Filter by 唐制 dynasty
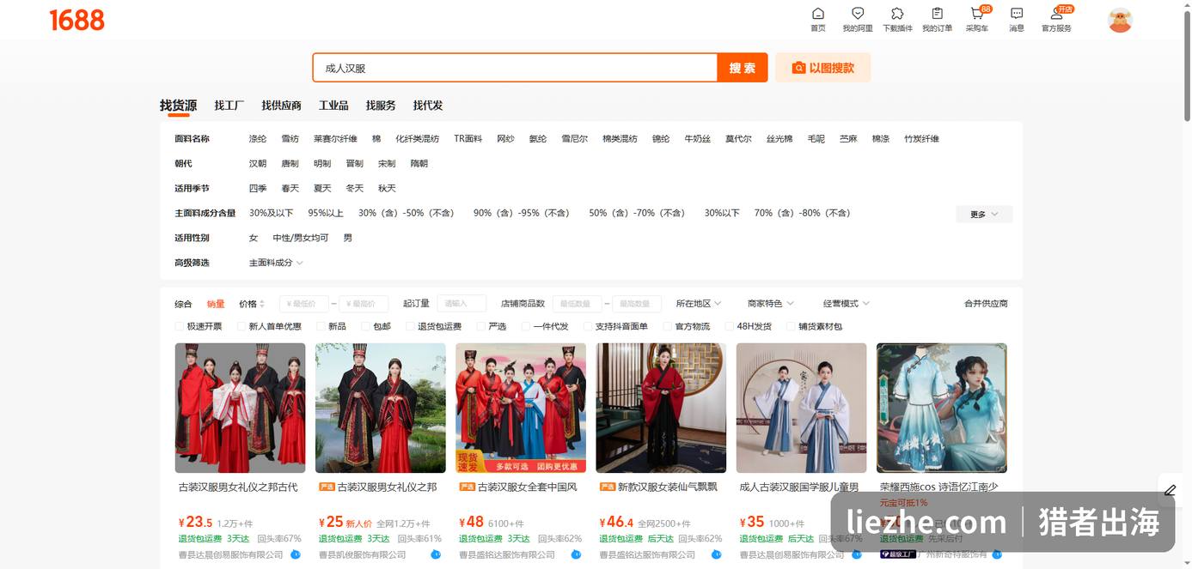Image resolution: width=1192 pixels, height=569 pixels. click(290, 163)
